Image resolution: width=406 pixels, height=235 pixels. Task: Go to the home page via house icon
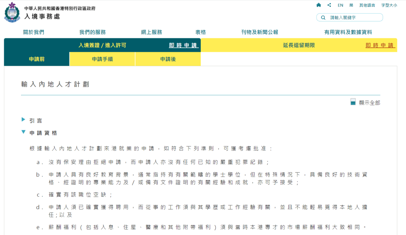[319, 5]
